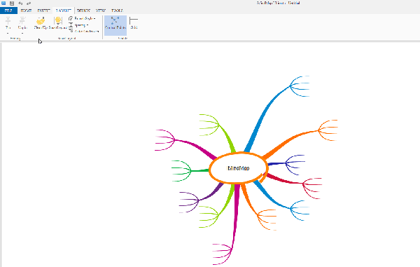Select the dark blue branch on the right
Image resolution: width=420 pixels, height=267 pixels.
pos(276,163)
